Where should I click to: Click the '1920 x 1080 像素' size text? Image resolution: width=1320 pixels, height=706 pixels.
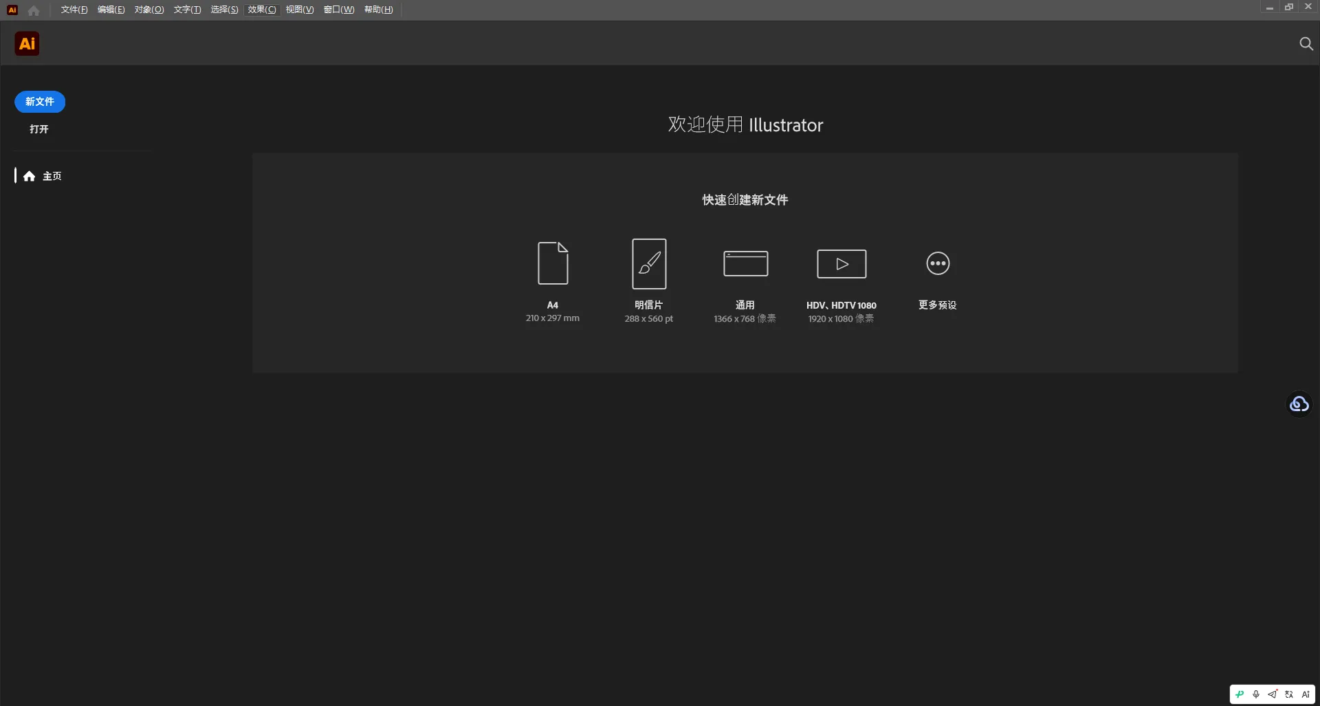[841, 319]
